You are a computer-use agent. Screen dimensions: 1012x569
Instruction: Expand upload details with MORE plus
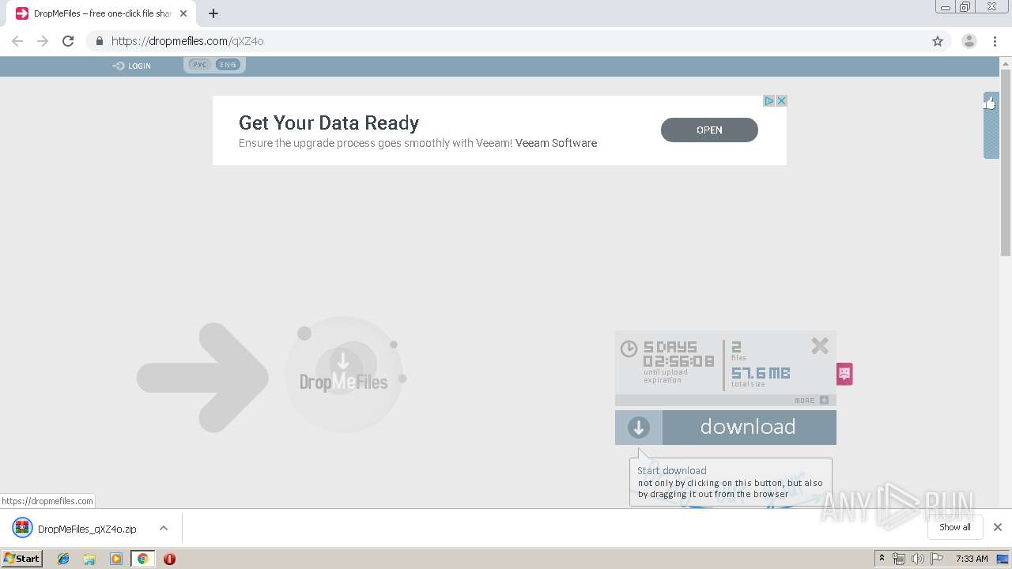click(x=812, y=401)
